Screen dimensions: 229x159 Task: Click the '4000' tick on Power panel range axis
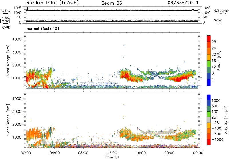point(17,39)
